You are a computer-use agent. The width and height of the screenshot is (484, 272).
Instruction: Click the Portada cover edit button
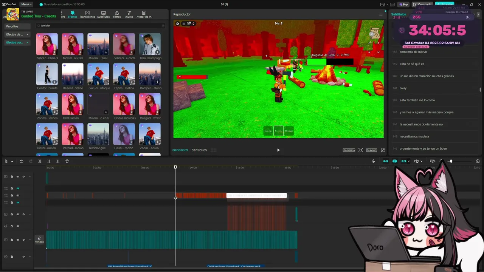pyautogui.click(x=39, y=240)
